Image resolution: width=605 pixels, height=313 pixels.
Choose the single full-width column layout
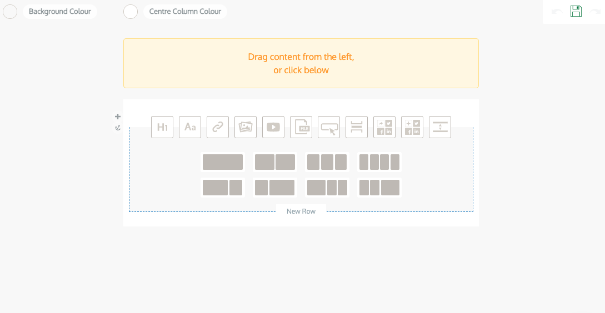click(x=223, y=162)
